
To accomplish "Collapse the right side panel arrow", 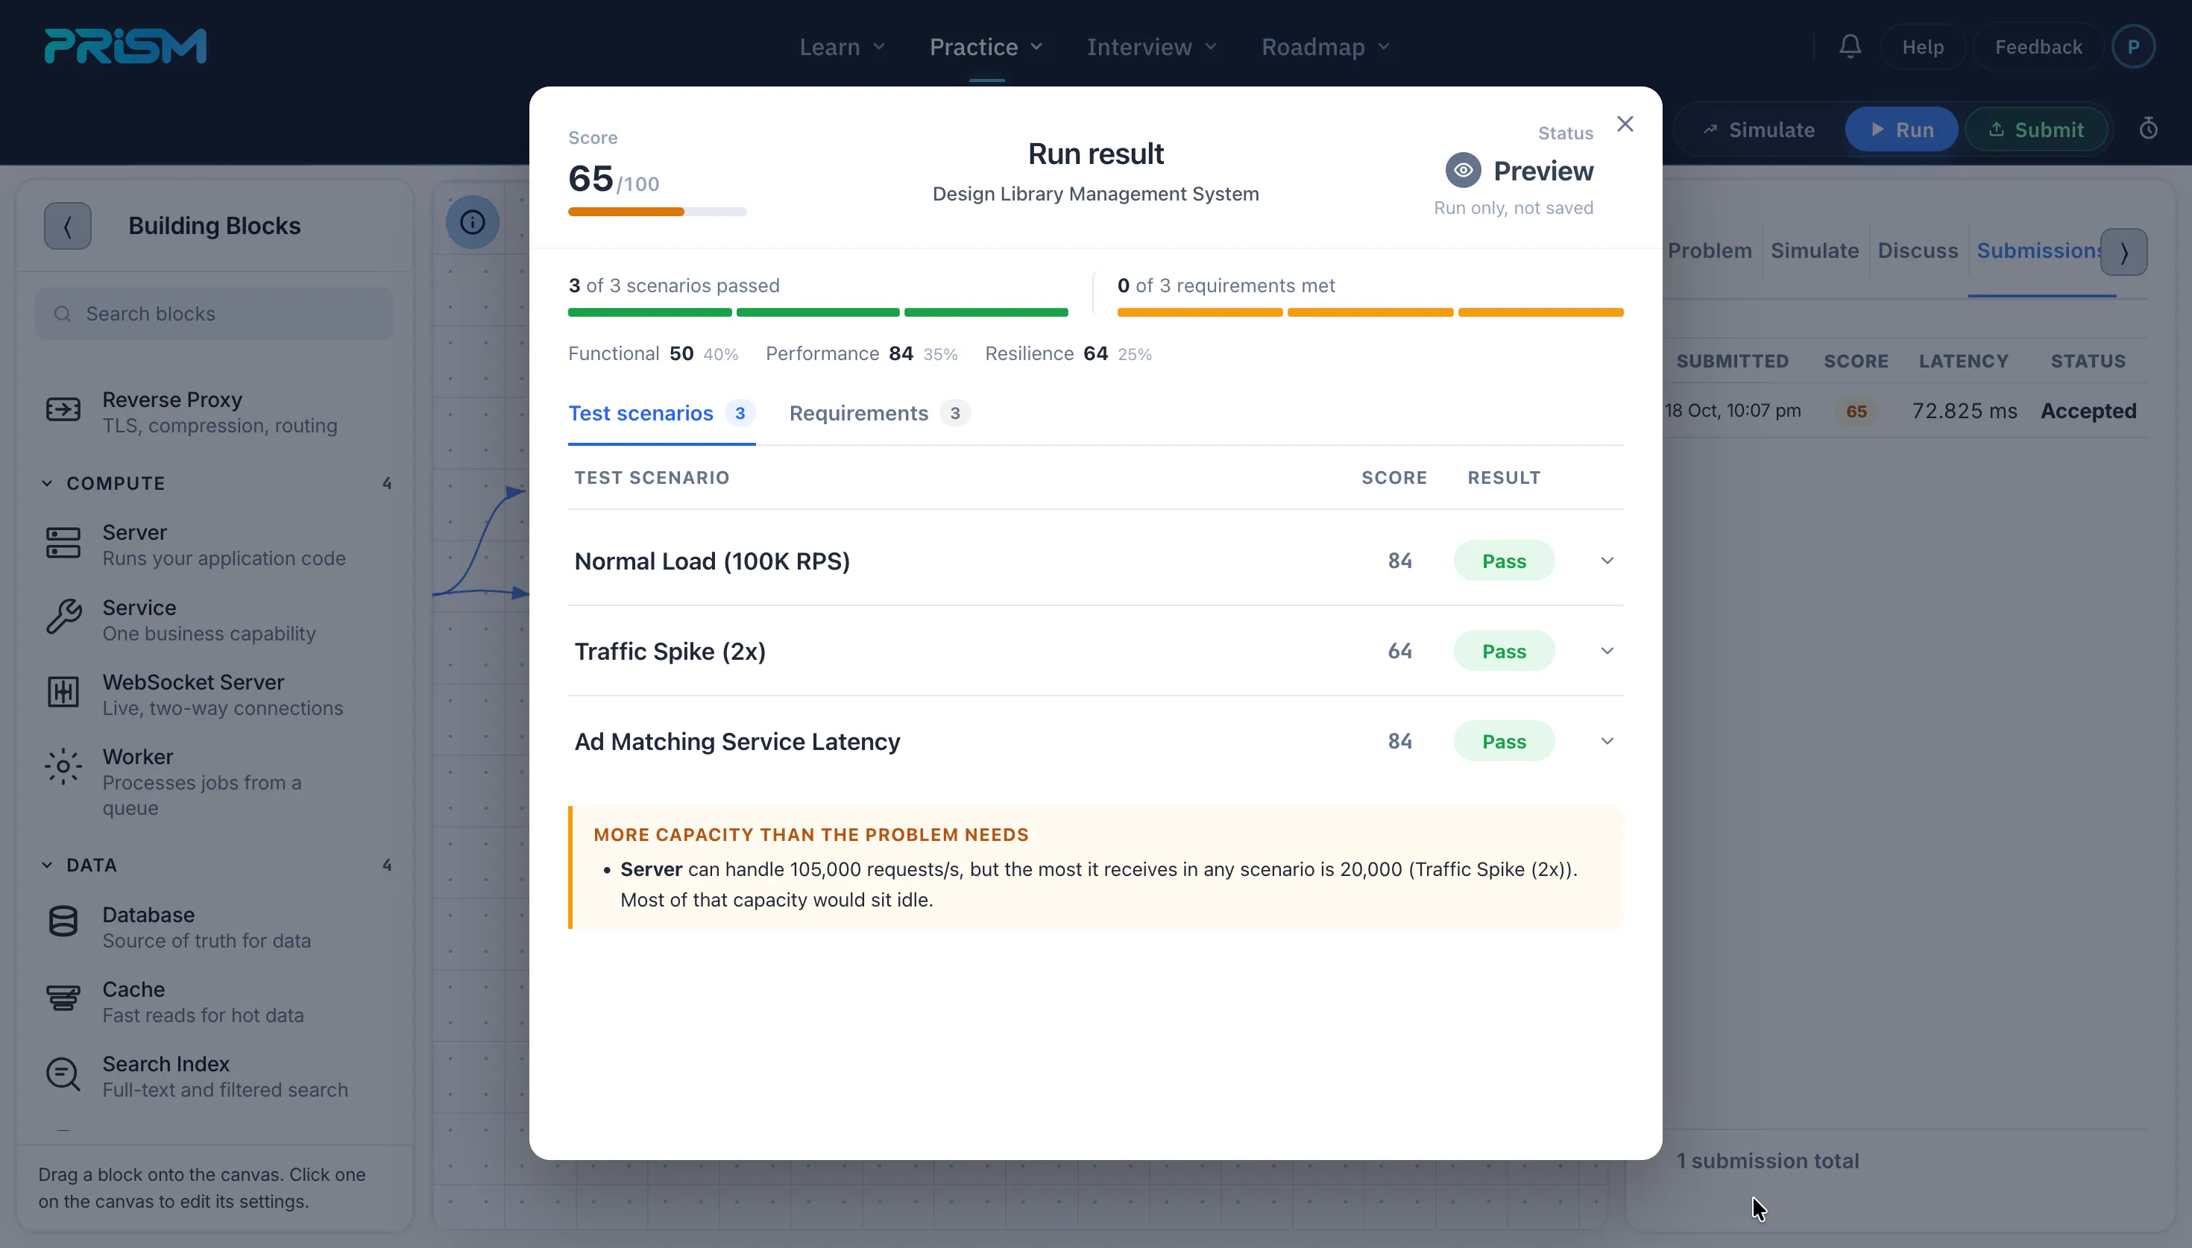I will (2123, 252).
